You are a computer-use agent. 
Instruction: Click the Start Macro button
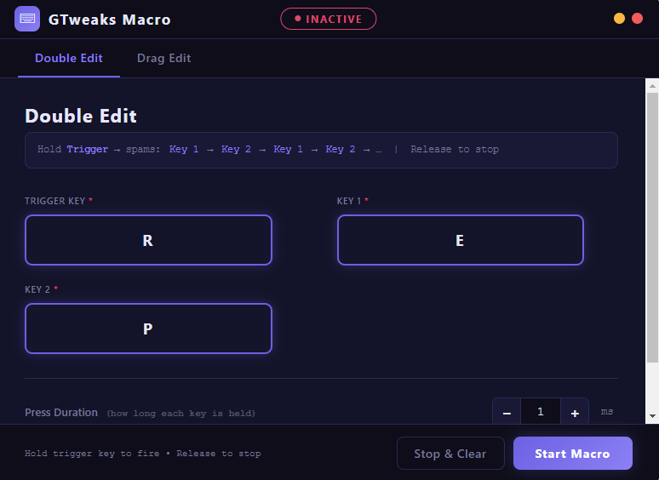pos(573,454)
